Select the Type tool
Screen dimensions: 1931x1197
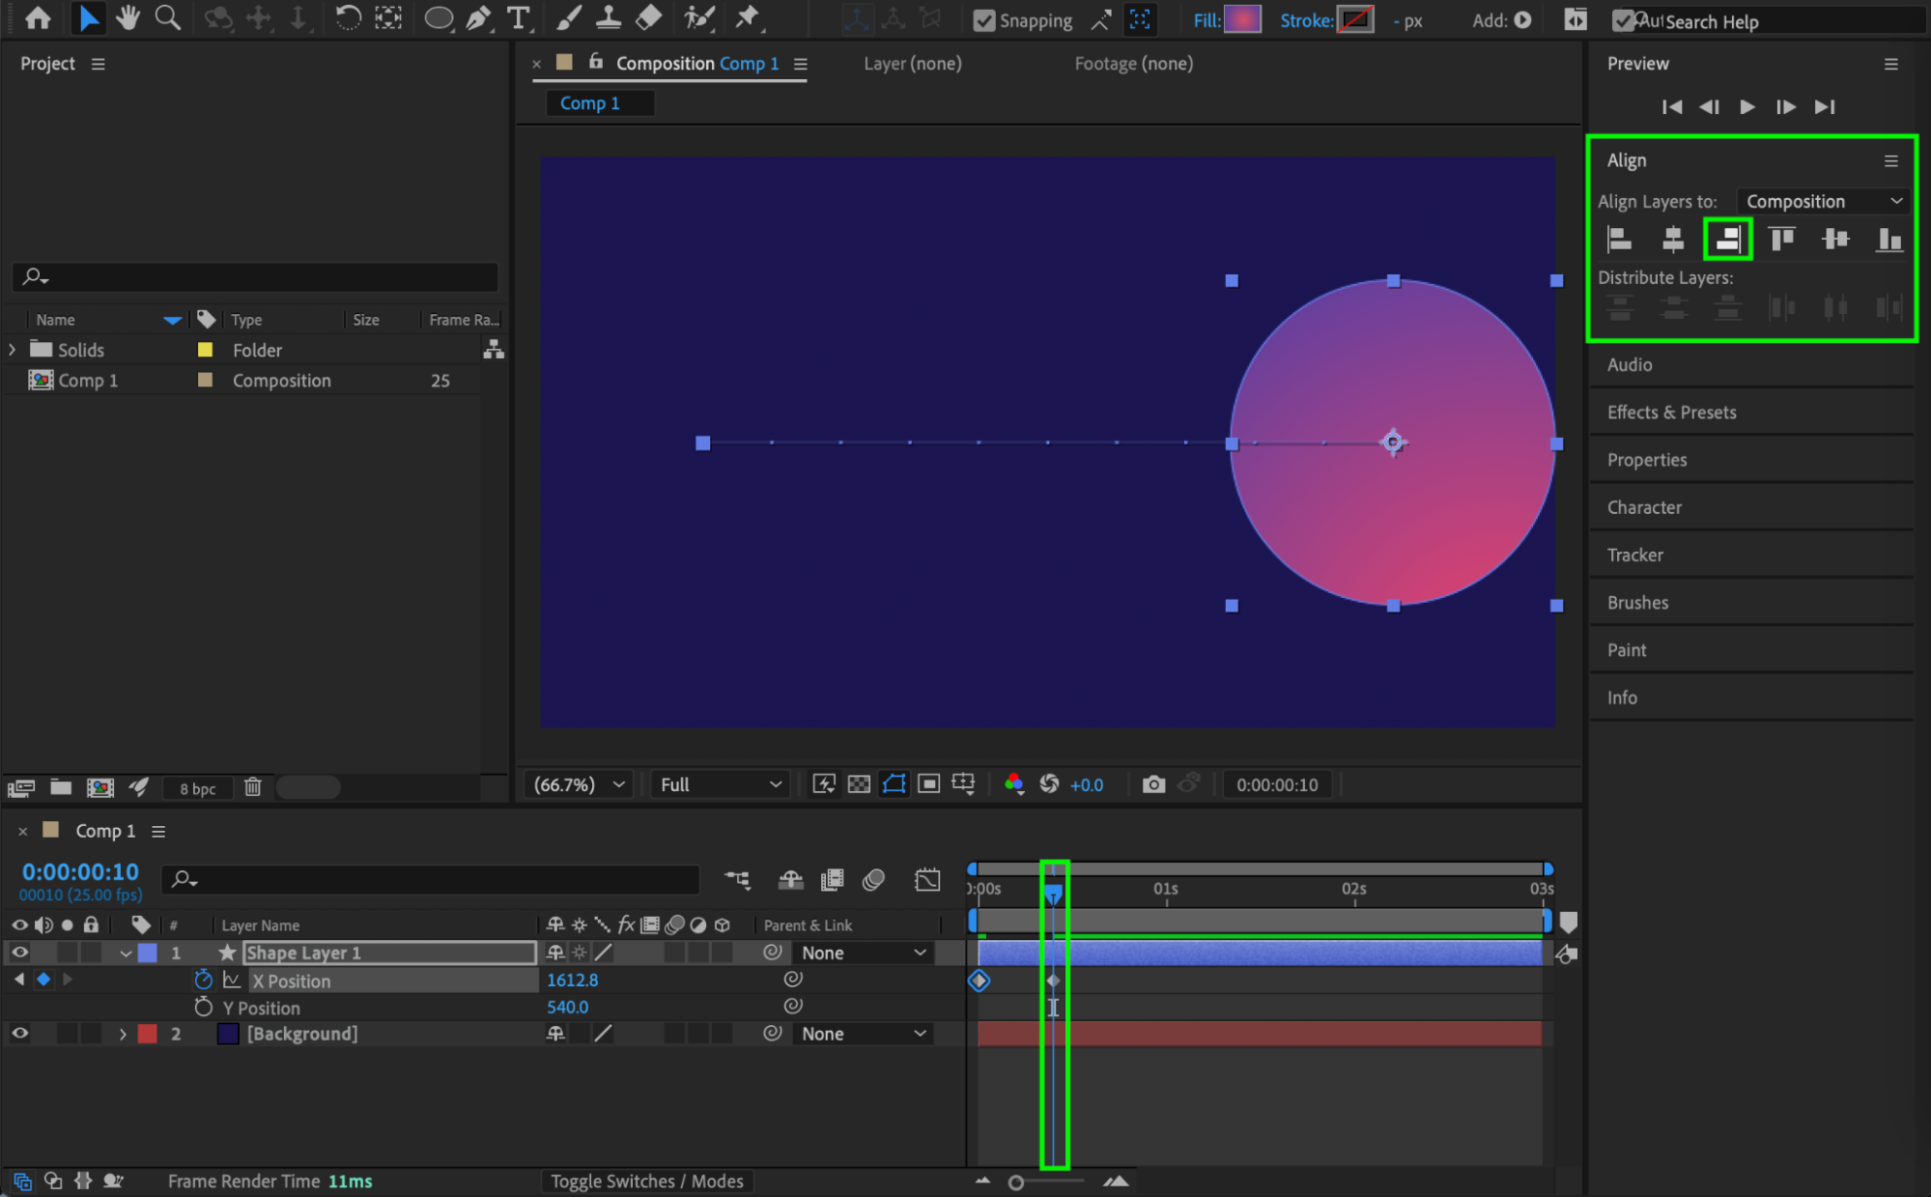coord(519,18)
